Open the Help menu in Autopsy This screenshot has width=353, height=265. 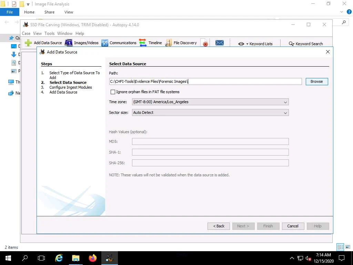point(80,33)
